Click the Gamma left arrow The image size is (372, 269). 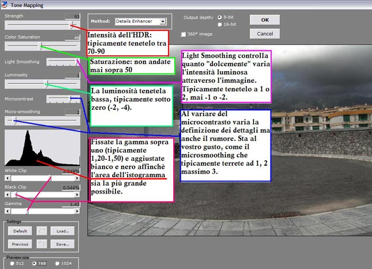[x=7, y=211]
